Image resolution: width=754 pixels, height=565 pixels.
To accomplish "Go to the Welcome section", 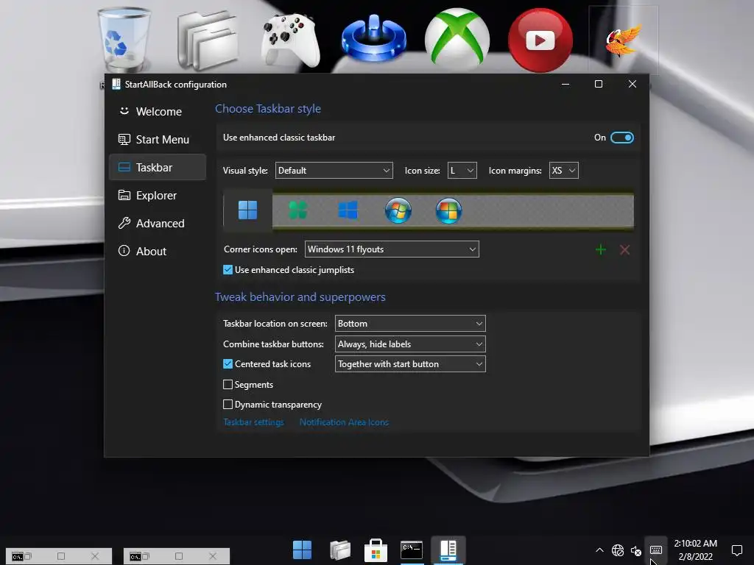I will tap(158, 112).
